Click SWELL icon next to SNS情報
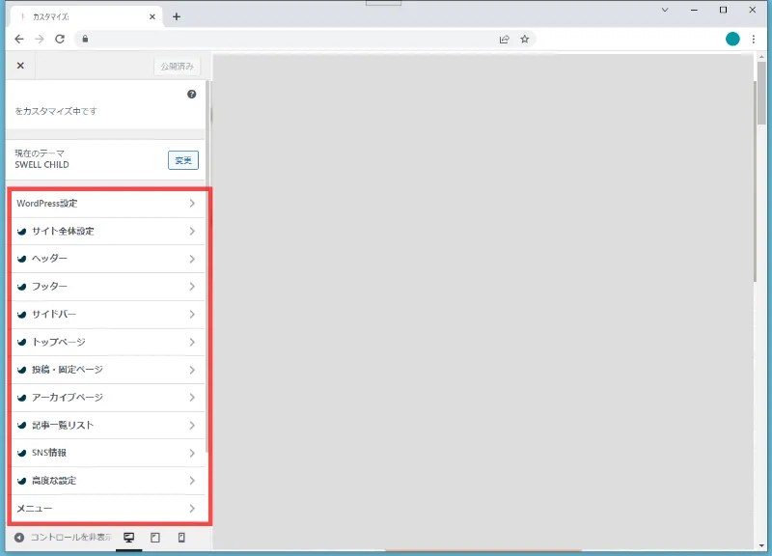Screen dimensions: 772x556 [21, 453]
